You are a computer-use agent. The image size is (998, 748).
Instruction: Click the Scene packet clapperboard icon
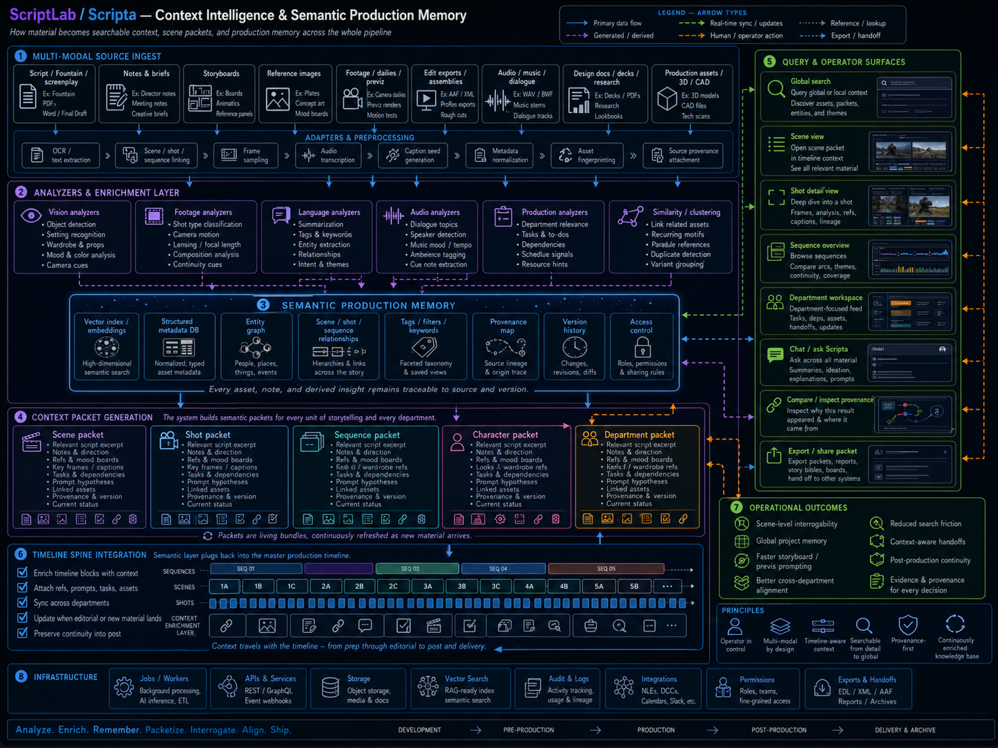tap(32, 441)
